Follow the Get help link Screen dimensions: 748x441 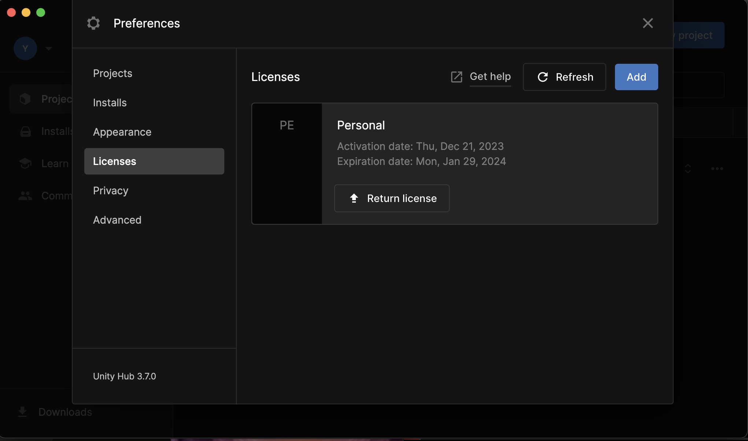click(490, 77)
